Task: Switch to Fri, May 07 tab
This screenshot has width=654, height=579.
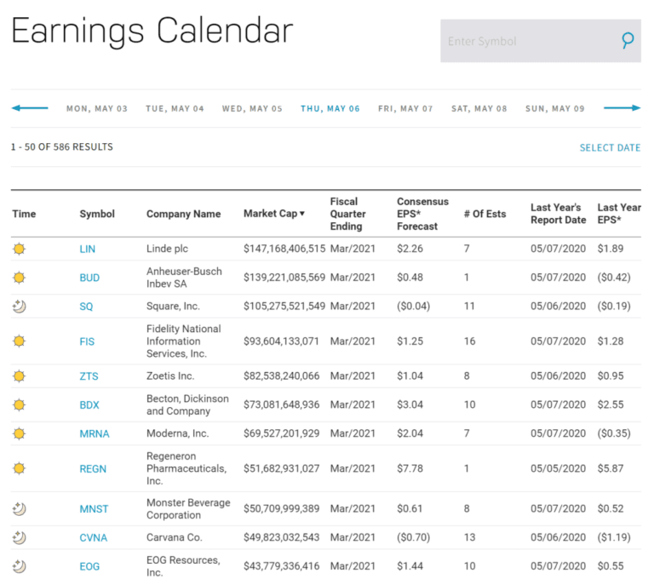Action: [x=405, y=109]
